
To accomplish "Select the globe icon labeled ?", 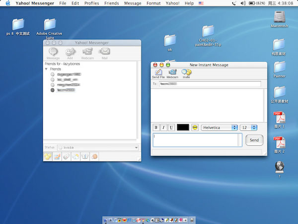I will (x=279, y=167).
